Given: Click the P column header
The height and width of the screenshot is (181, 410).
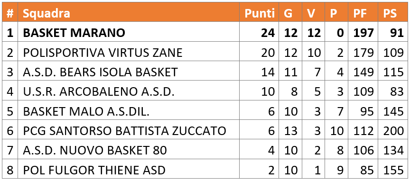Looking at the screenshot, I should pyautogui.click(x=334, y=13).
